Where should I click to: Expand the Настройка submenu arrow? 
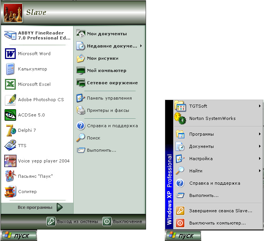(259, 159)
